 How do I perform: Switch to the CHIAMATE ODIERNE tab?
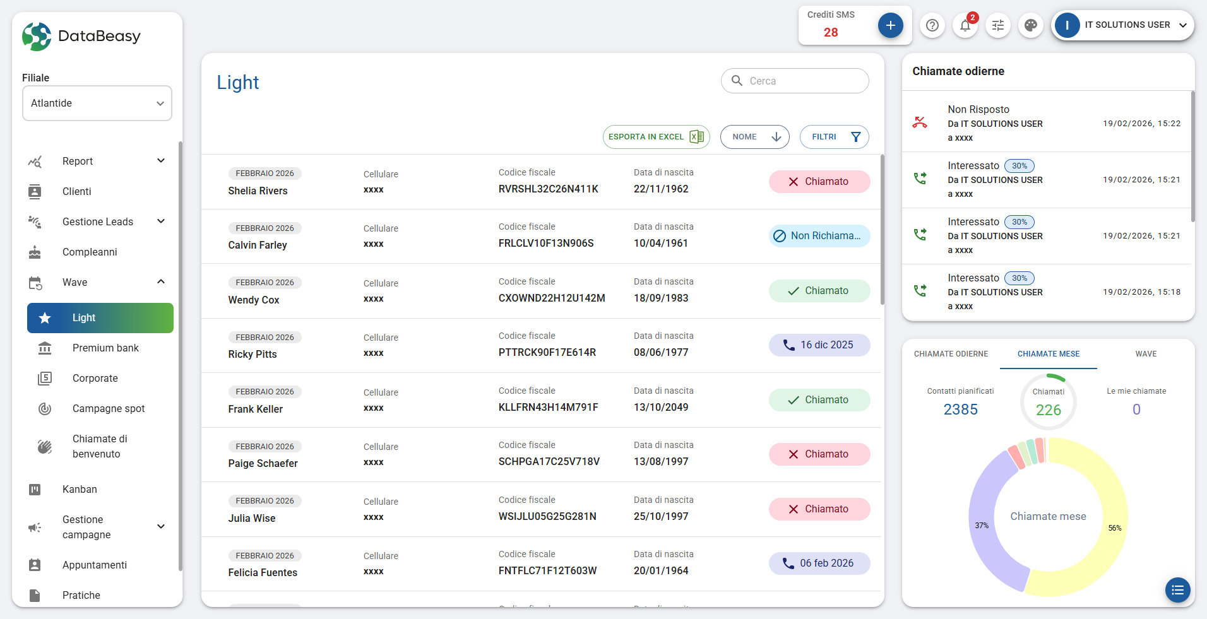click(951, 354)
